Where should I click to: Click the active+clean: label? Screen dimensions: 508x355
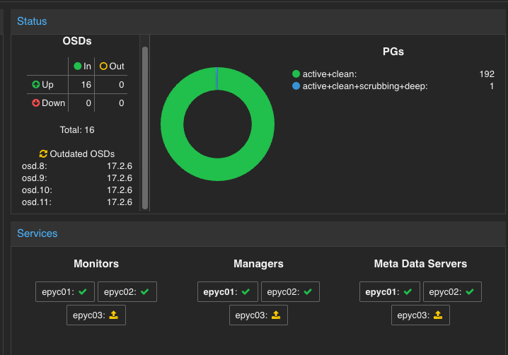[330, 74]
